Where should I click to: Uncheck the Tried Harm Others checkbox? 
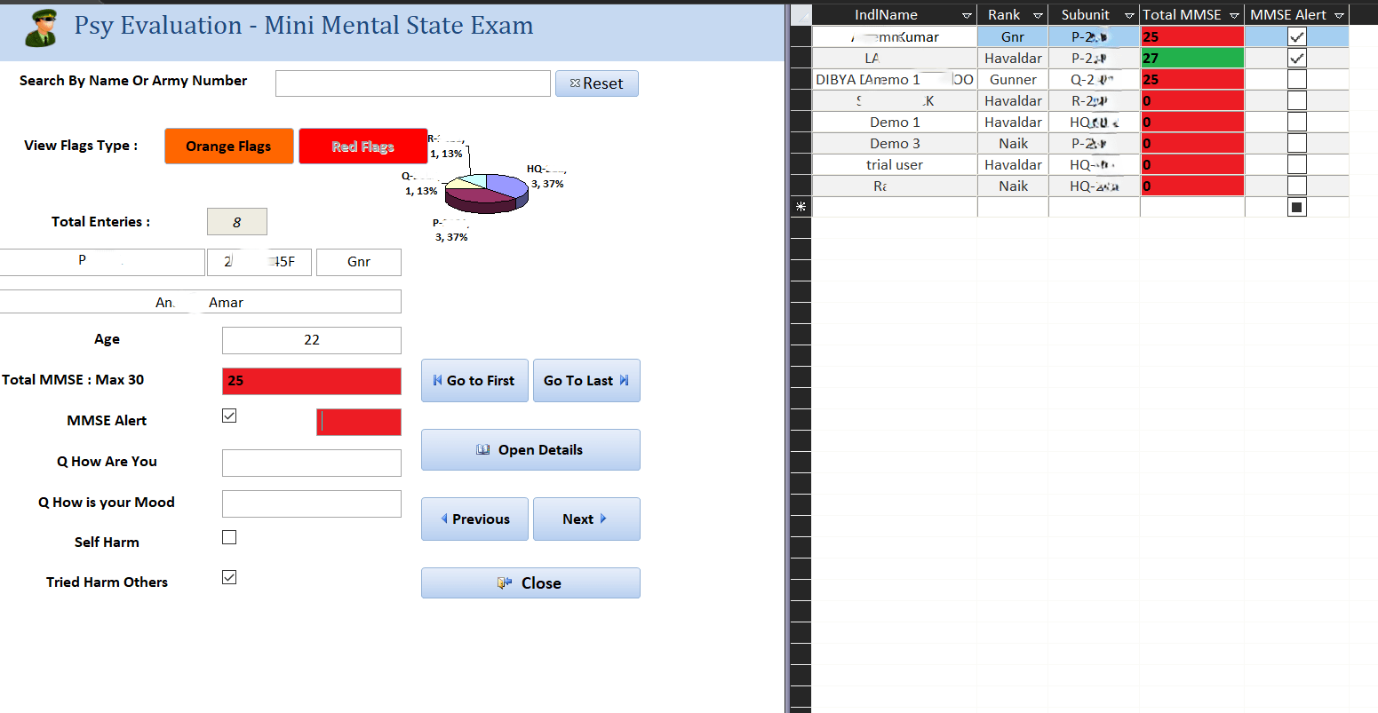point(229,577)
